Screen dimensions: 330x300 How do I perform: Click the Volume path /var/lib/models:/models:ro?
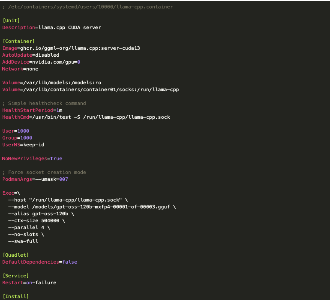tap(62, 83)
